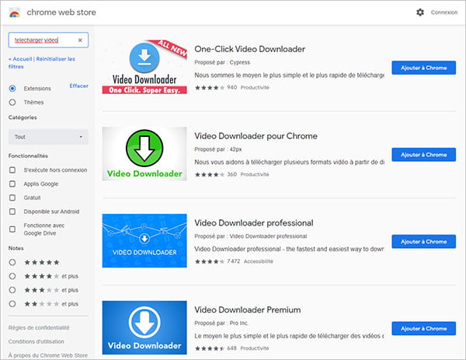Open Video Downloader professional banner image
The width and height of the screenshot is (466, 360).
(144, 240)
